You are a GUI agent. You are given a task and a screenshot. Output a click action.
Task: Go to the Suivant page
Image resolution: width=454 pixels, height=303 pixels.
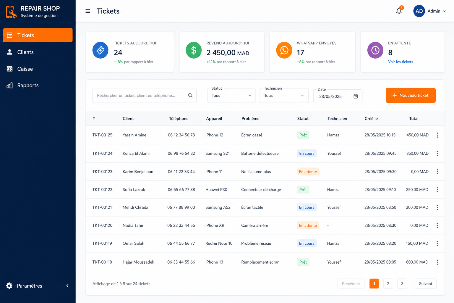pyautogui.click(x=425, y=283)
